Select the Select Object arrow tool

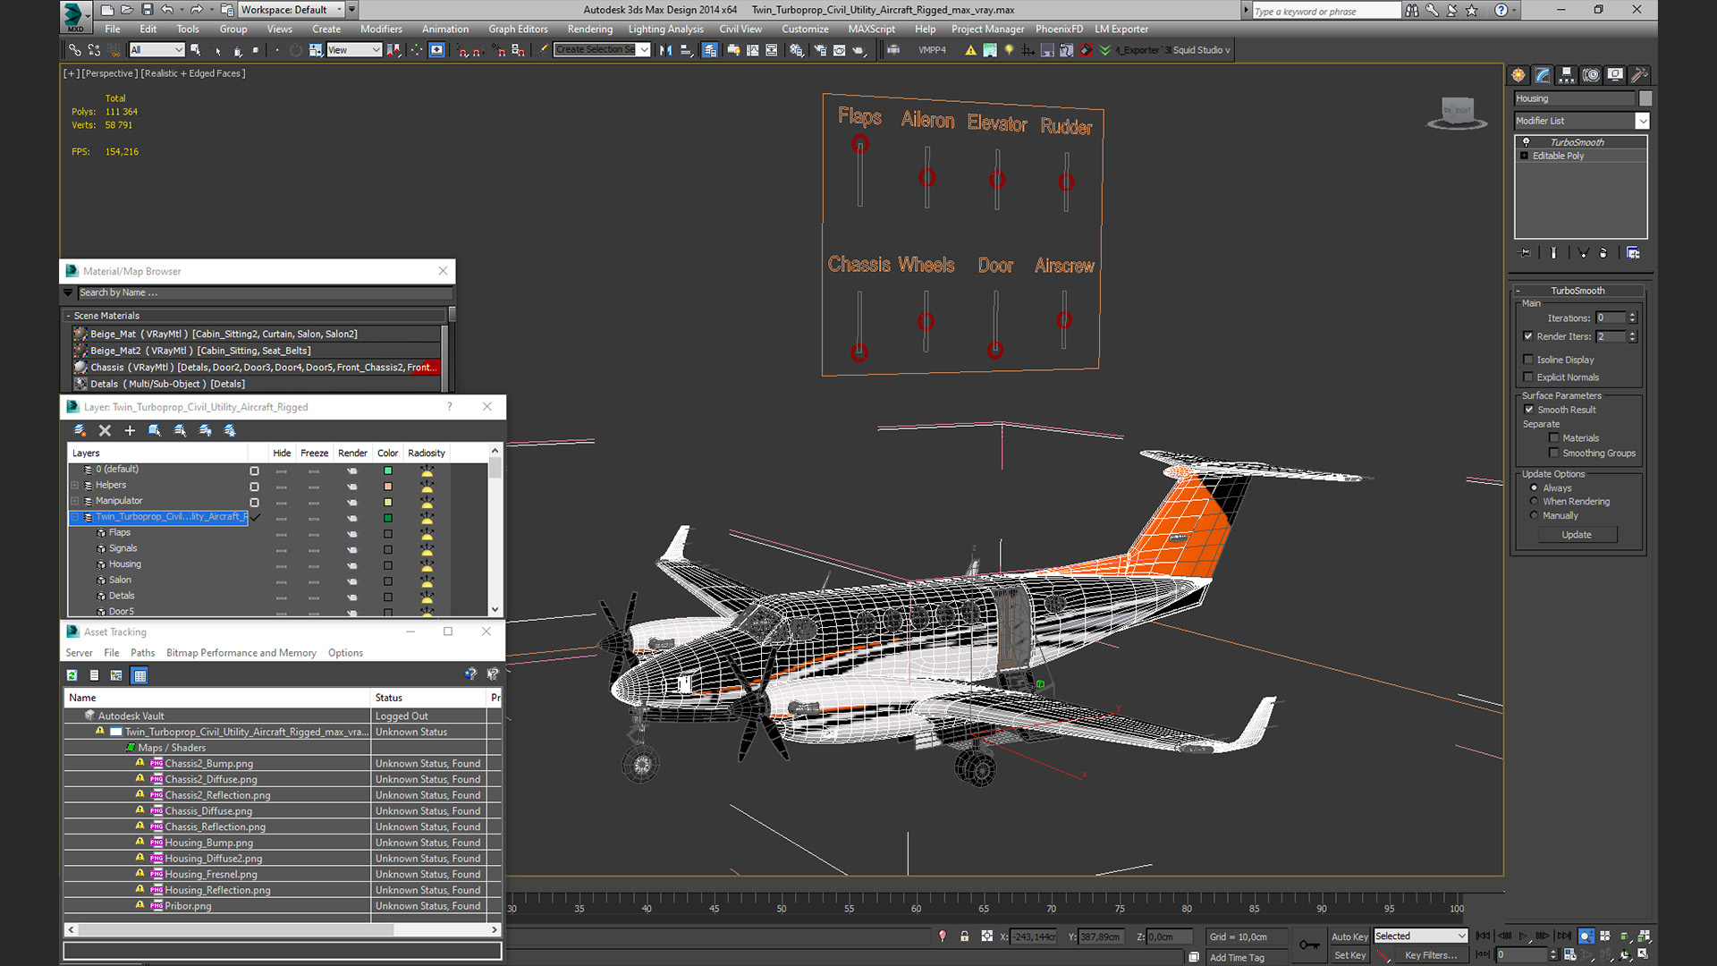click(196, 50)
